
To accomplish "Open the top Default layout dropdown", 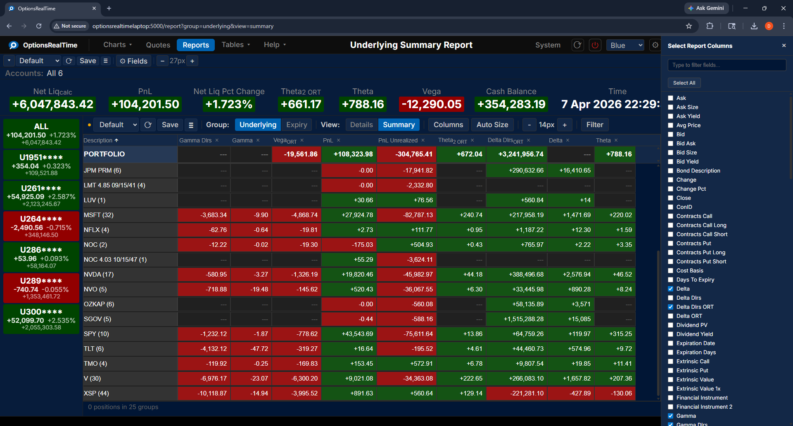I will tap(38, 61).
